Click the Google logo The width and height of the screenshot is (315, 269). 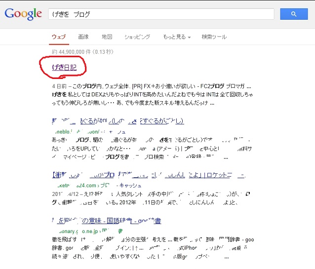click(23, 14)
